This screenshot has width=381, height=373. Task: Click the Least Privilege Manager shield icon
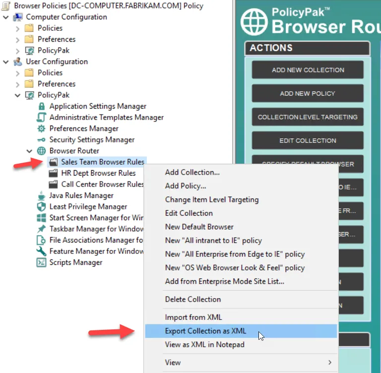pyautogui.click(x=41, y=207)
